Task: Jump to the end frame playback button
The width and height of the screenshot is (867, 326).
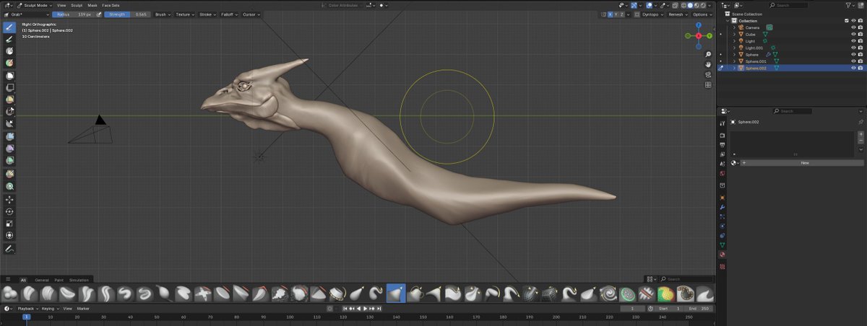Action: click(379, 308)
